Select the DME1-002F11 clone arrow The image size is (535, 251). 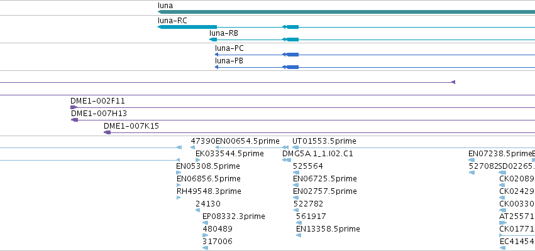(74, 107)
